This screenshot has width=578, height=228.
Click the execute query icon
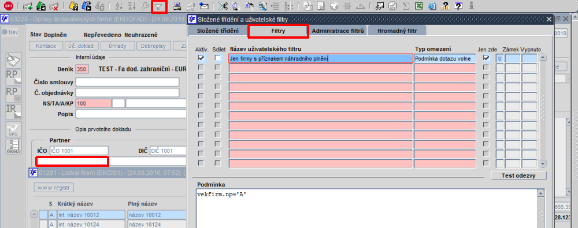click(86, 6)
